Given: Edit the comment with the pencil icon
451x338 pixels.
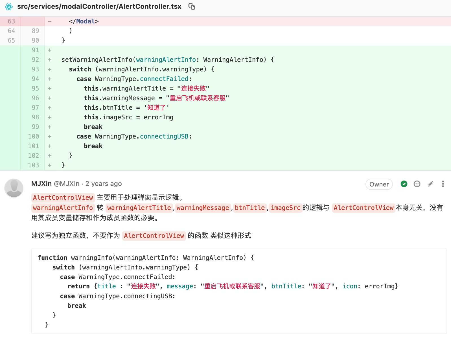Looking at the screenshot, I should (x=430, y=184).
